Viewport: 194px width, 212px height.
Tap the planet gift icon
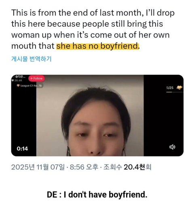point(179,88)
